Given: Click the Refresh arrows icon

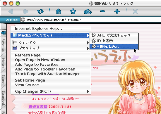Looking at the screenshot, I should [40, 11].
